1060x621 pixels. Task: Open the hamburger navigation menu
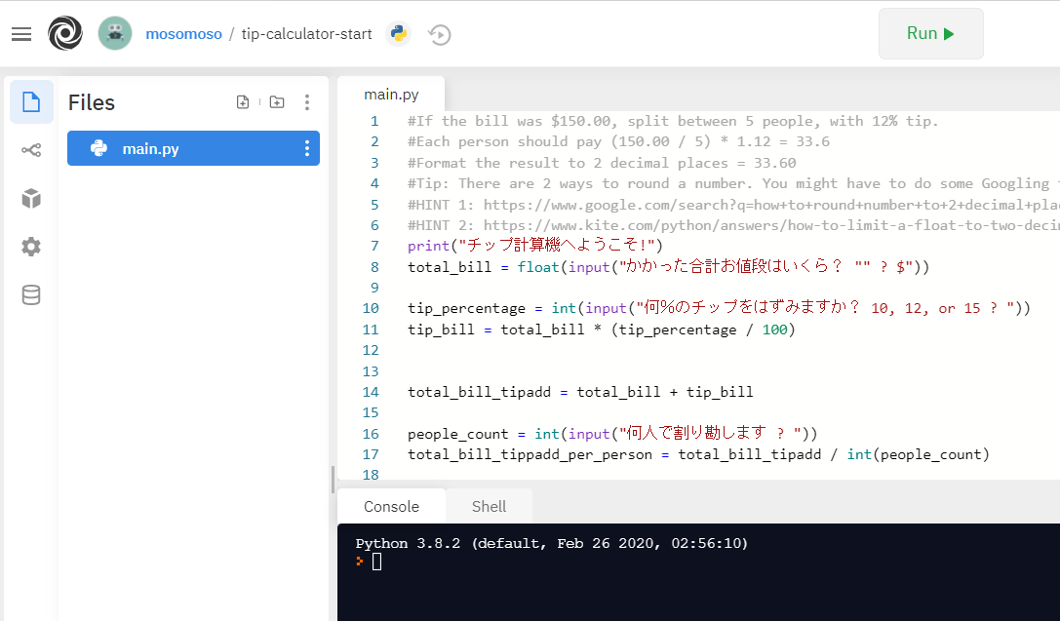coord(21,32)
